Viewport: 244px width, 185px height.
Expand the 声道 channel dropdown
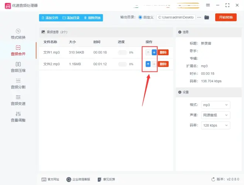[216, 115]
